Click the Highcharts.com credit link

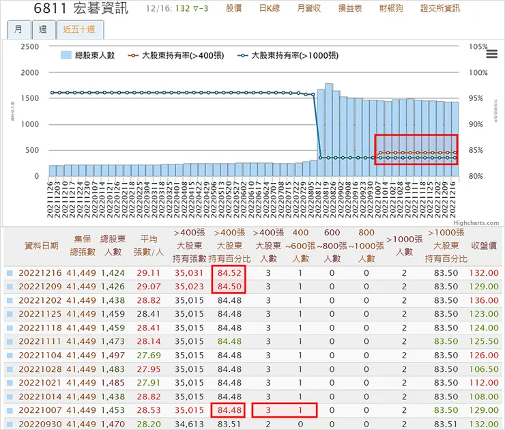point(476,223)
